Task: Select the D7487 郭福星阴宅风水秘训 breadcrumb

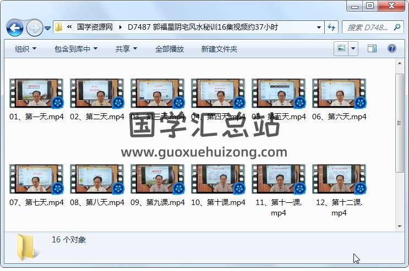Action: click(203, 27)
